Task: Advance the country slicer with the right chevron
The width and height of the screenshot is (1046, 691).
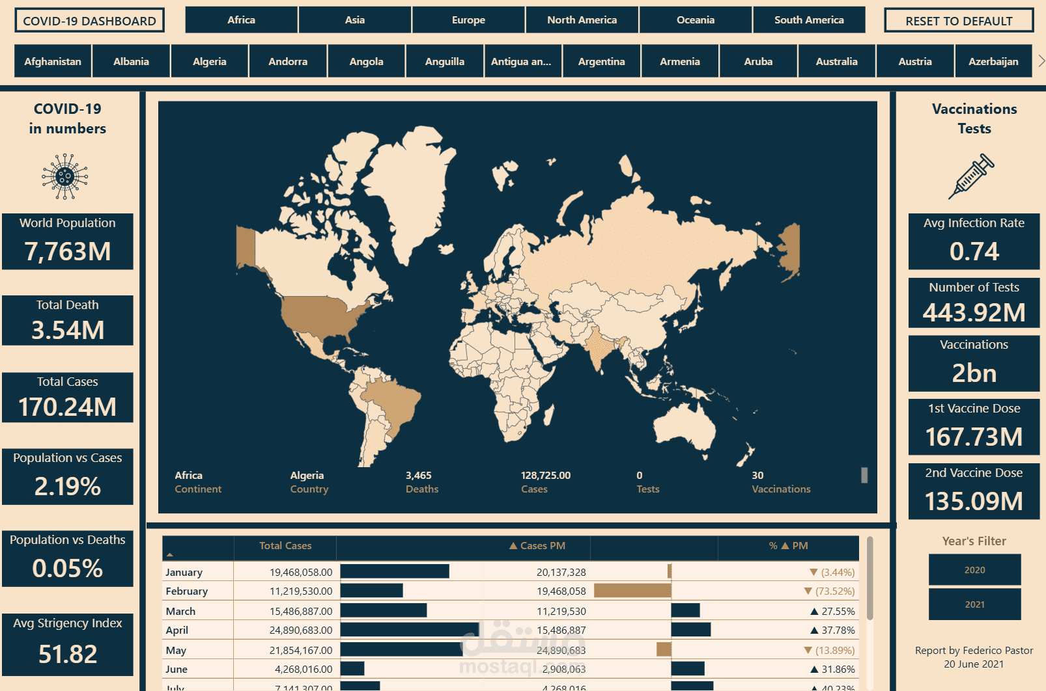Action: (1041, 61)
